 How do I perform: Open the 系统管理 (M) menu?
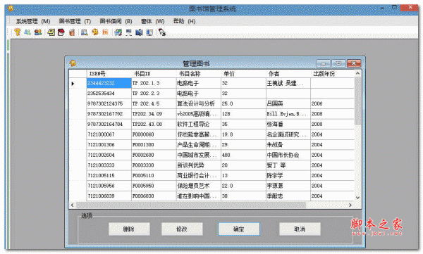[x=33, y=21]
